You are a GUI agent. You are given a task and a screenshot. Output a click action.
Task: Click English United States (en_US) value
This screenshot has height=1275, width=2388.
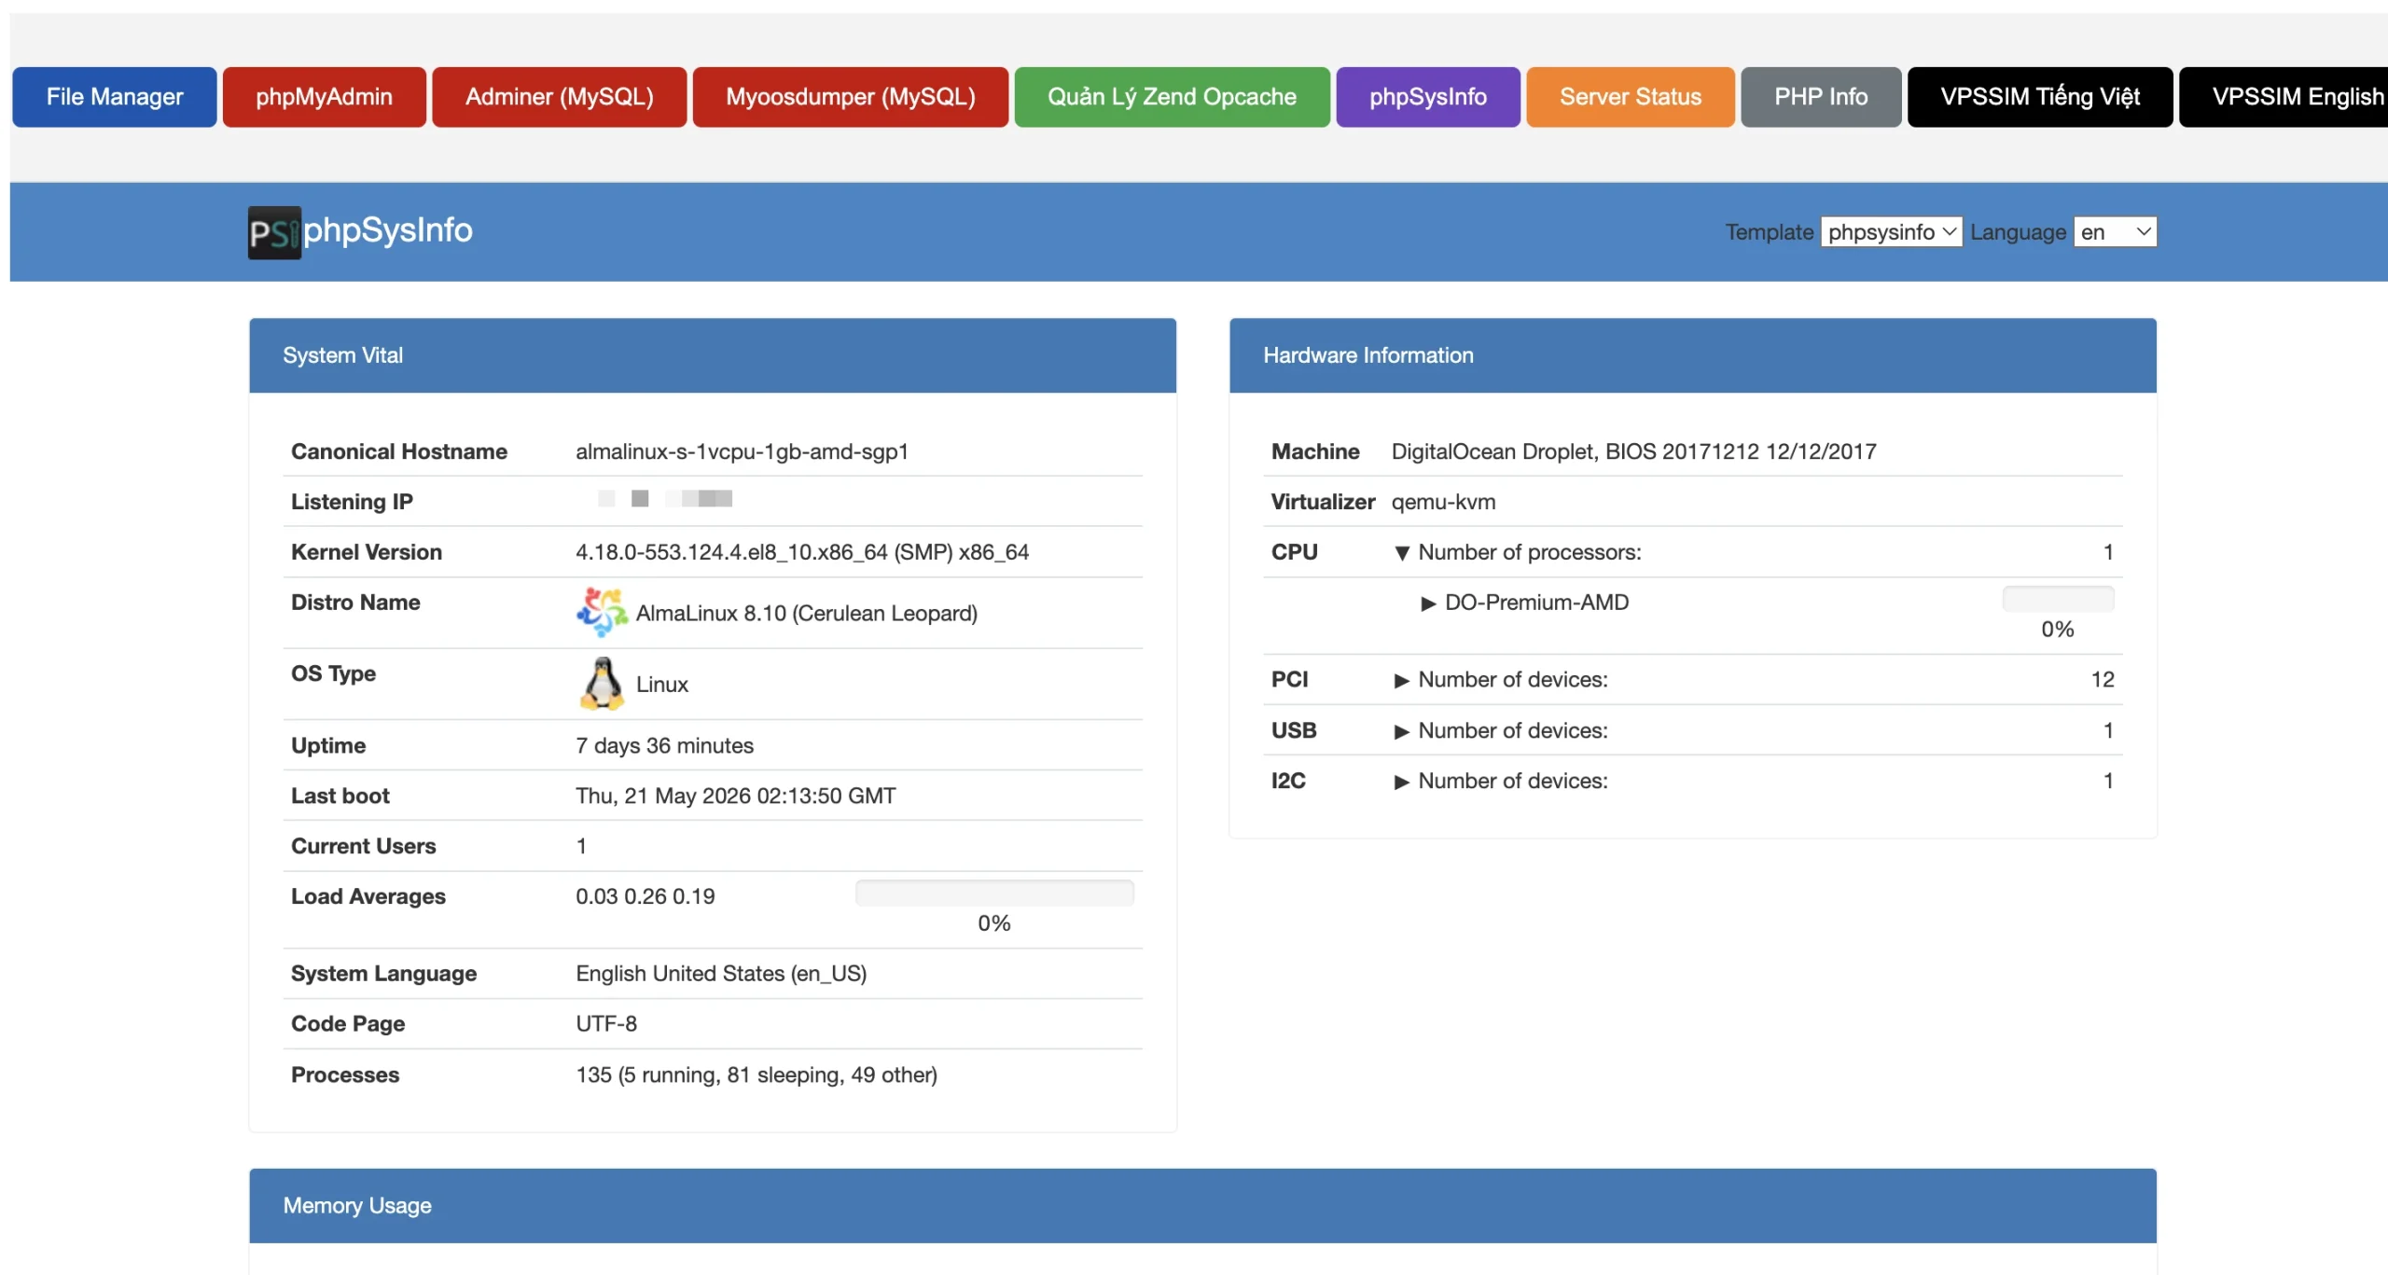click(721, 974)
